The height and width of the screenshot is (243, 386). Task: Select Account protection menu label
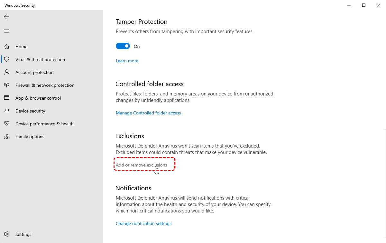click(x=34, y=72)
